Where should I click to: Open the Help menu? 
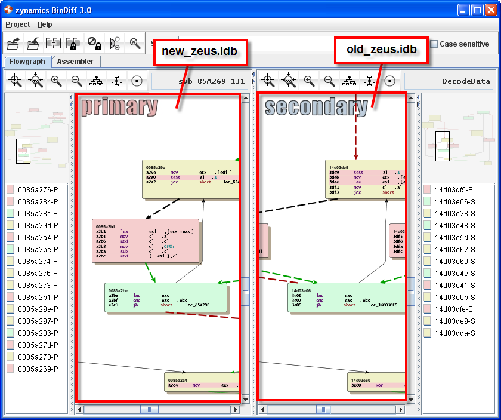[44, 24]
